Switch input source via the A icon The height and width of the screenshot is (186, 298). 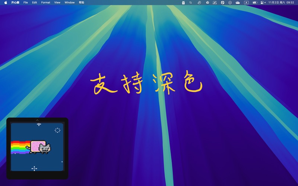(x=246, y=3)
